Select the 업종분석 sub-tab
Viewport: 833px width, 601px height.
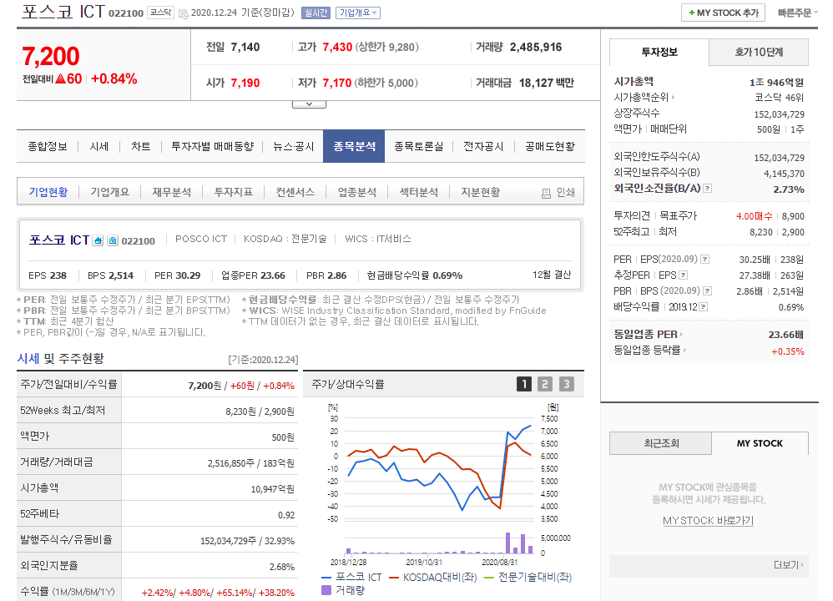pos(357,192)
